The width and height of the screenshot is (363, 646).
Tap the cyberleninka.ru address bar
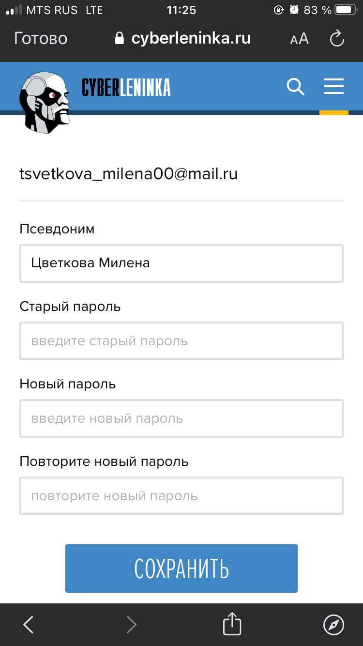pyautogui.click(x=191, y=39)
